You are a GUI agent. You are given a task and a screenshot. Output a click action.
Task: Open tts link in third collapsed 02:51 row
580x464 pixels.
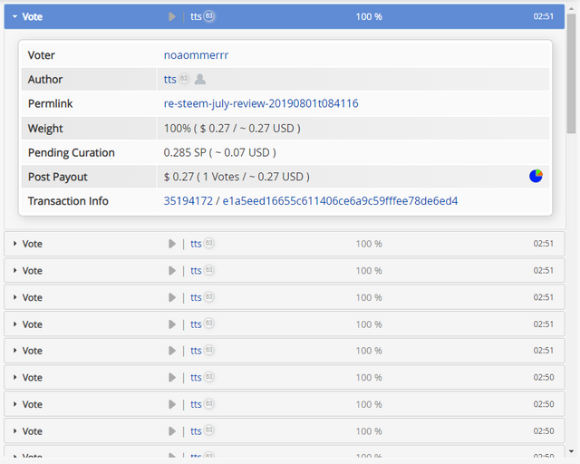(x=196, y=297)
